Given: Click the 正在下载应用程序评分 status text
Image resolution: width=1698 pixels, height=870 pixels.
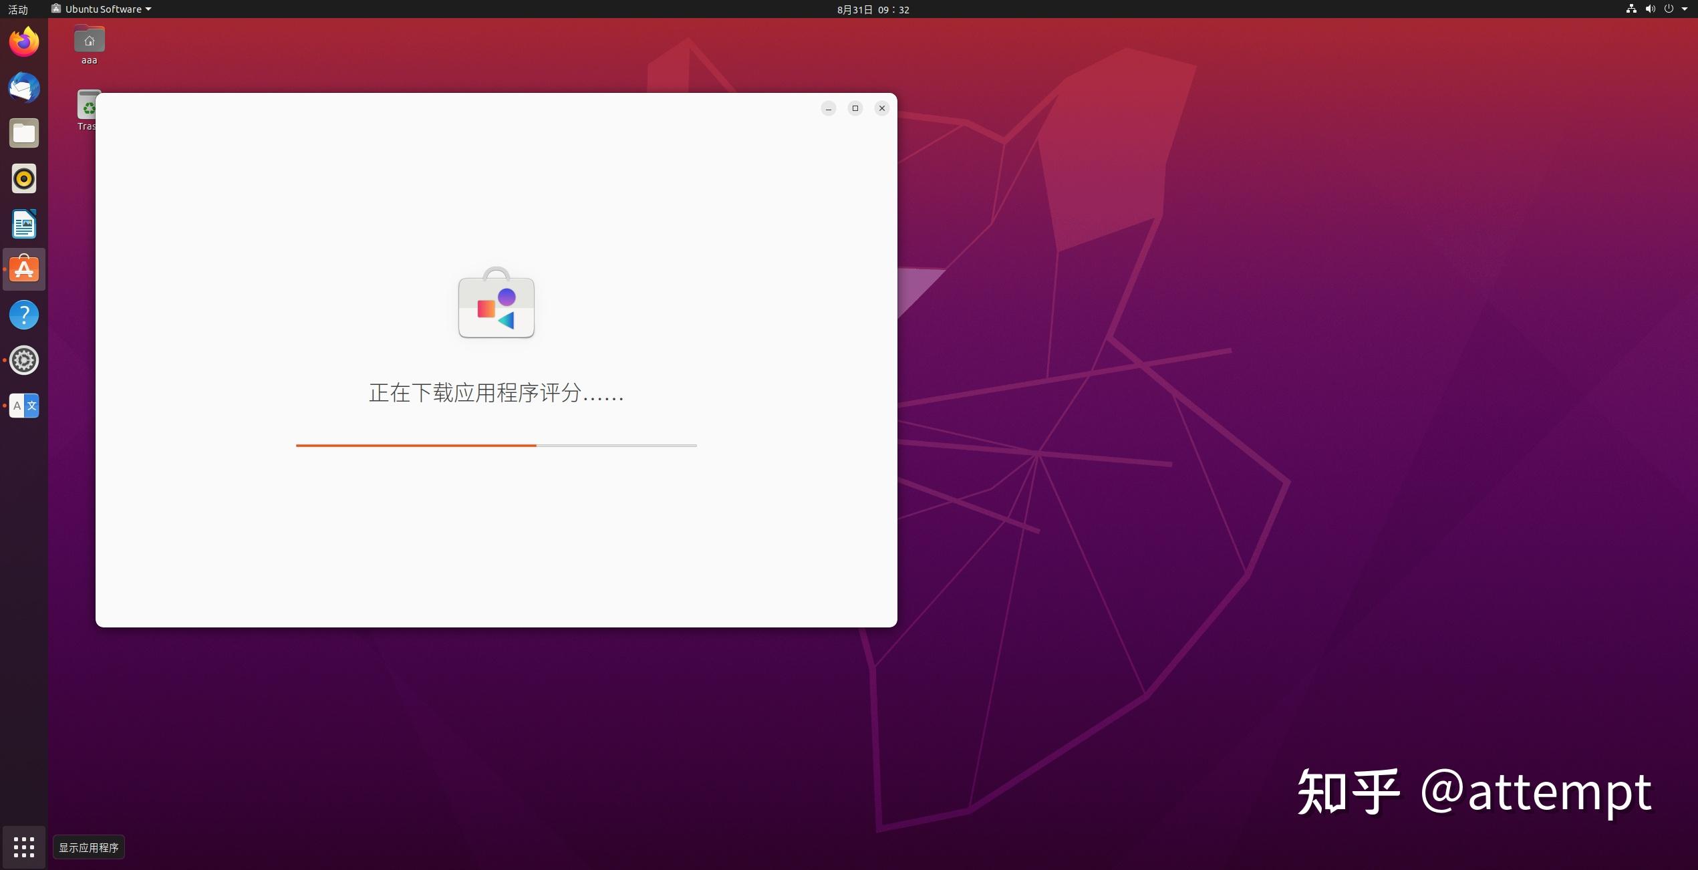Looking at the screenshot, I should [x=497, y=393].
